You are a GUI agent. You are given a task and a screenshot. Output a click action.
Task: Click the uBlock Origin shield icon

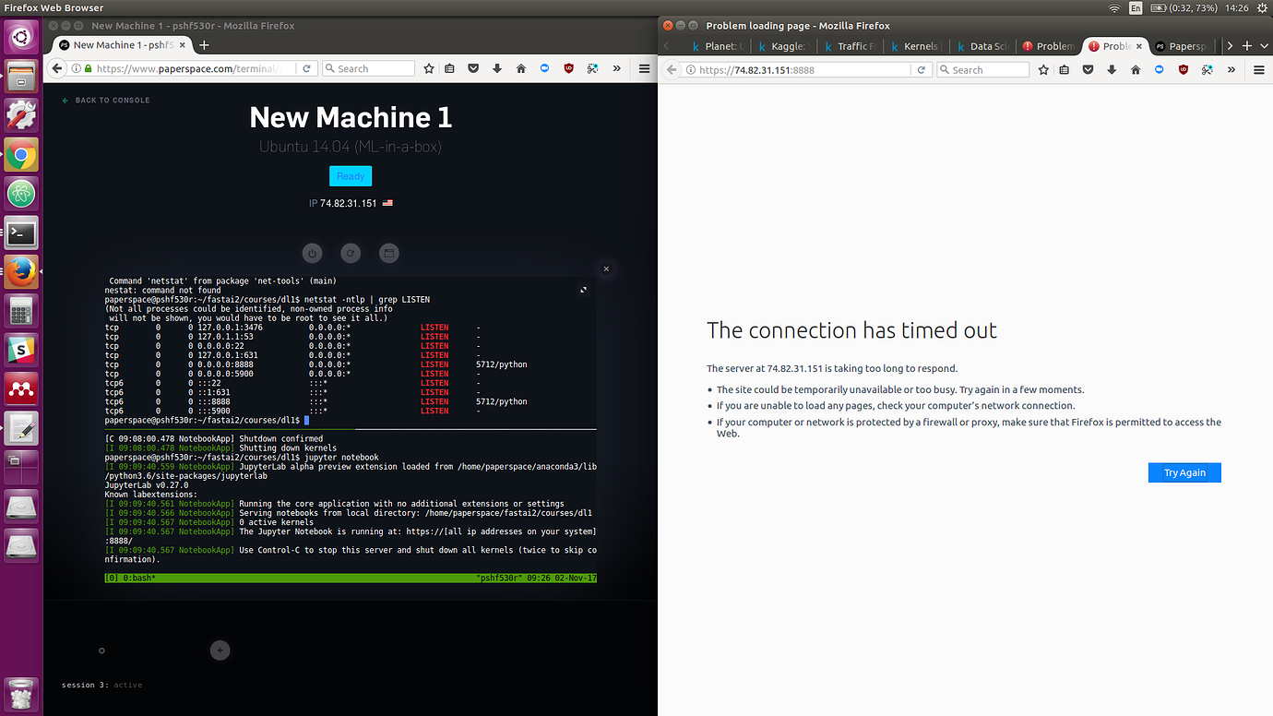568,68
